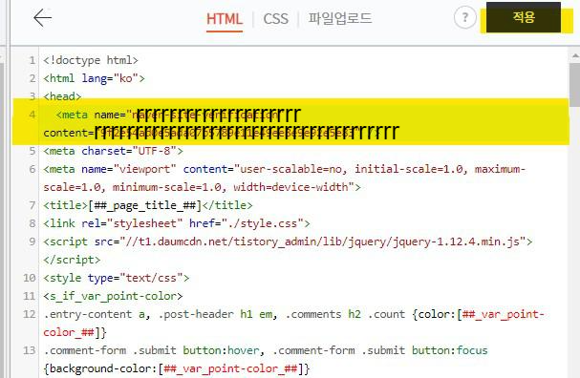
Task: Click the vertical scrollbar thumb
Action: coord(575,84)
